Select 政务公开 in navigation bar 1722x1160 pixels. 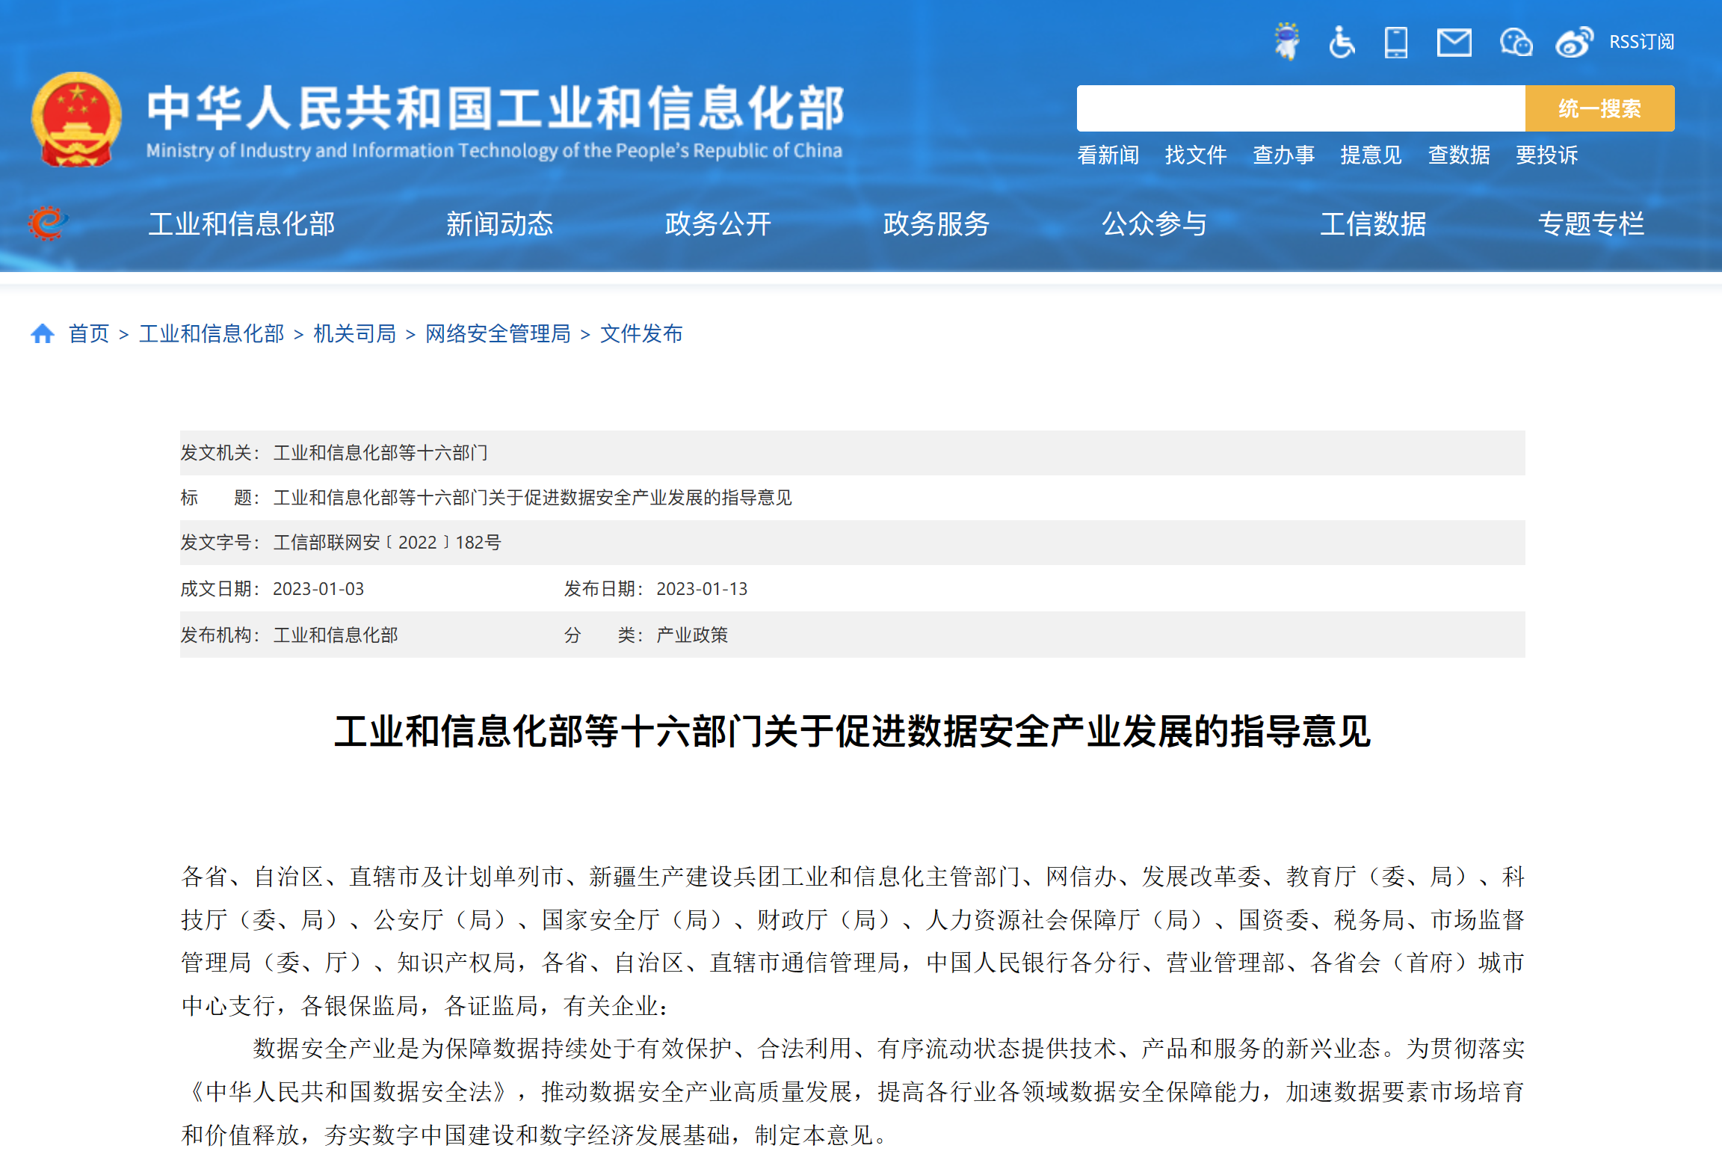[717, 223]
